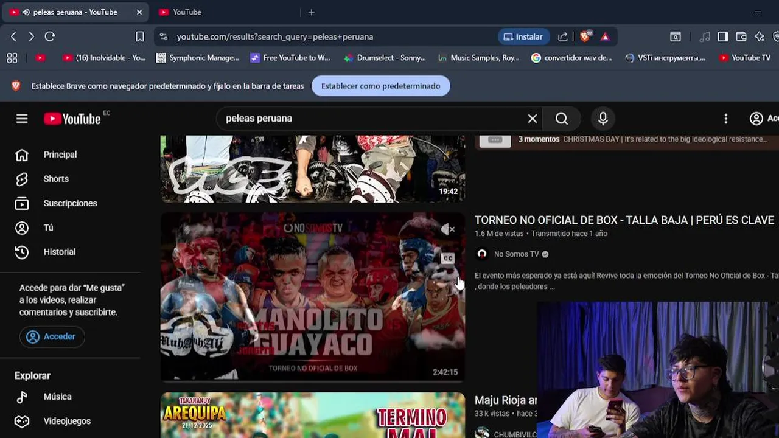This screenshot has height=438, width=779.
Task: Click the magnifying glass search button
Action: tap(562, 119)
